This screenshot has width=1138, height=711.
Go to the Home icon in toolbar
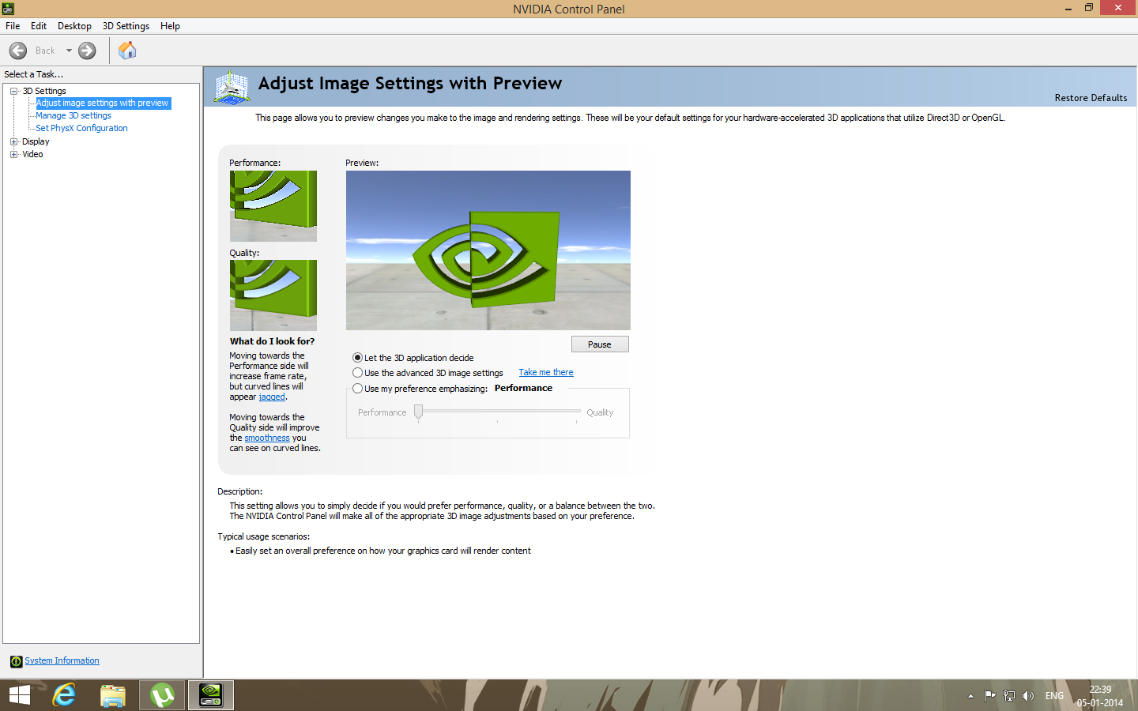click(x=127, y=51)
